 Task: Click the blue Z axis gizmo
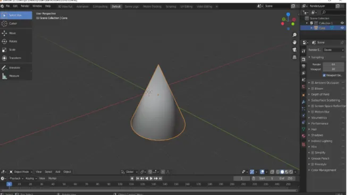pyautogui.click(x=288, y=14)
